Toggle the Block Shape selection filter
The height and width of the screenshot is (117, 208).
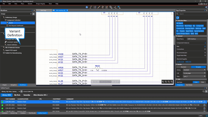188,26
